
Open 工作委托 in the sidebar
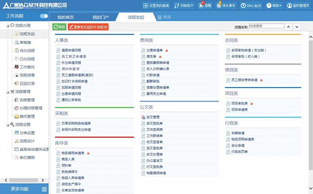25,67
